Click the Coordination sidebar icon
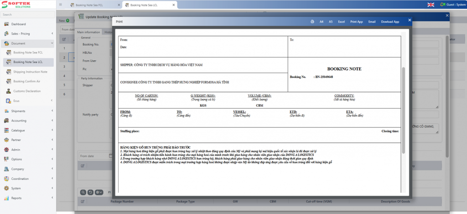This screenshot has height=214, width=467. (x=6, y=179)
